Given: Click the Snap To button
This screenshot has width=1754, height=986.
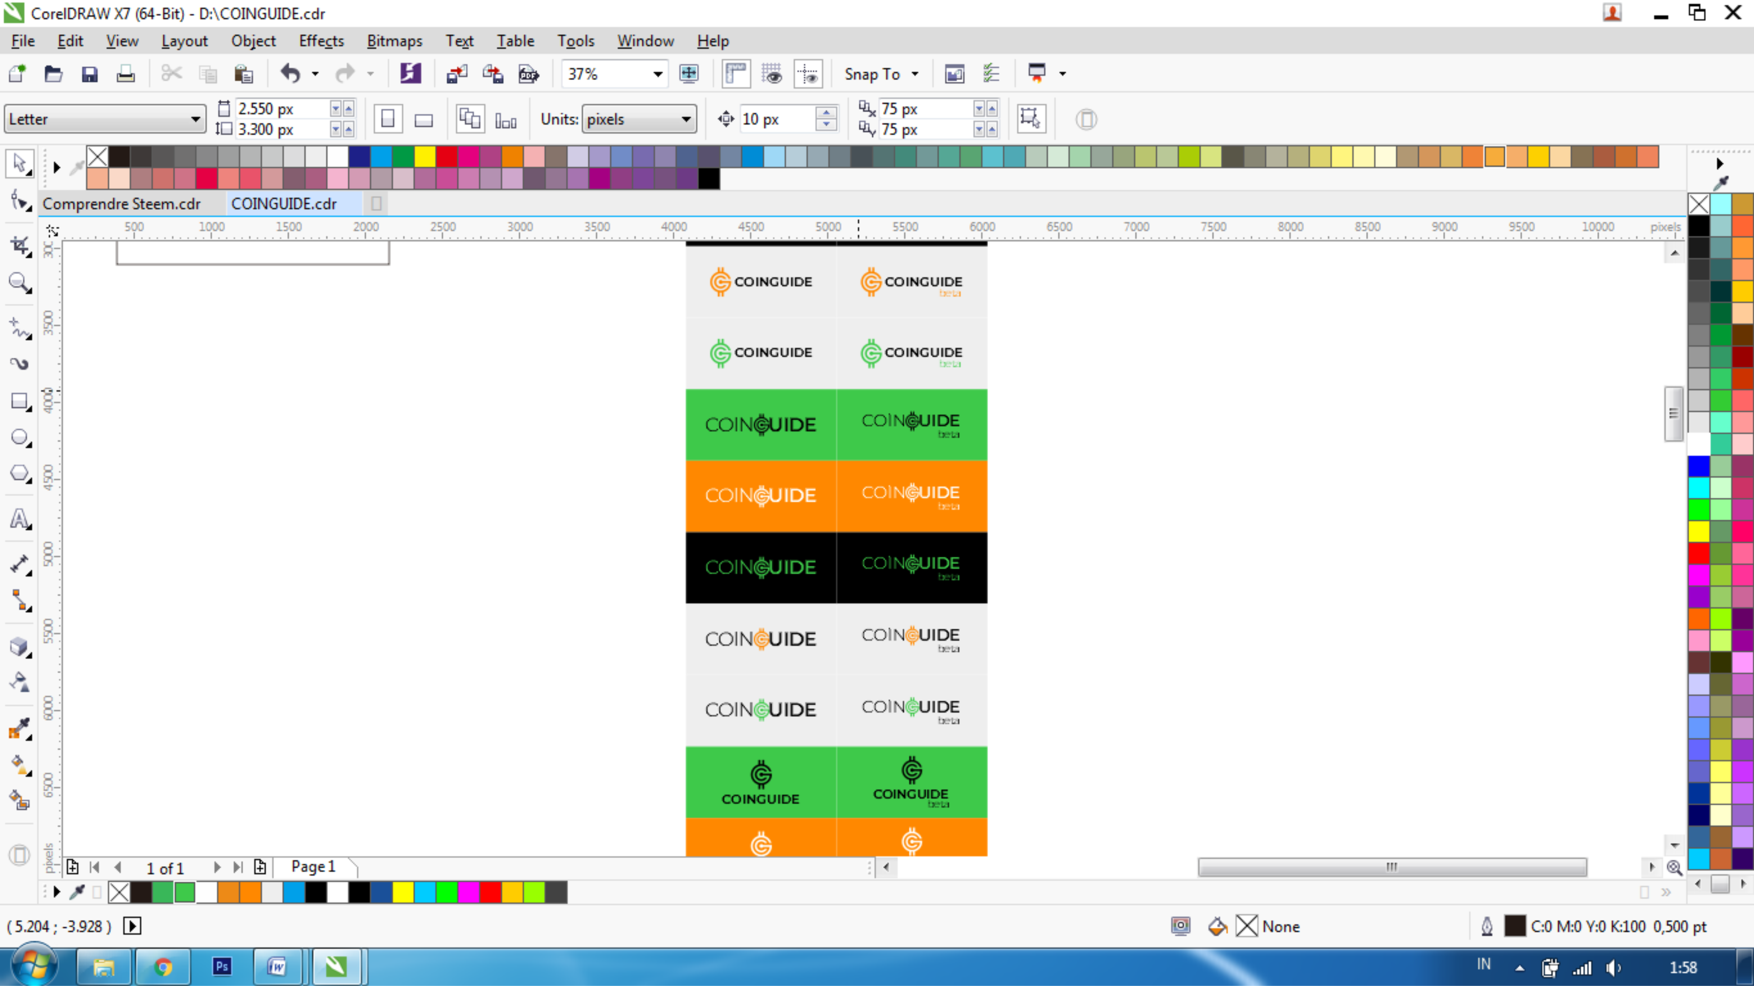Looking at the screenshot, I should 872,74.
